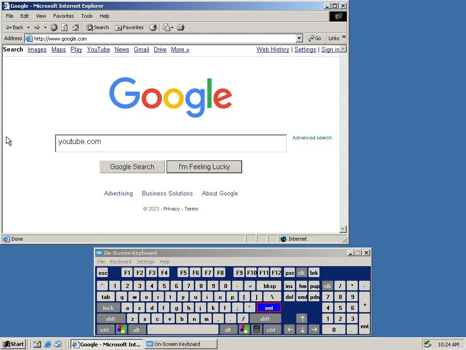Click the Back arrow in IE toolbar
466x350 pixels.
(x=14, y=27)
